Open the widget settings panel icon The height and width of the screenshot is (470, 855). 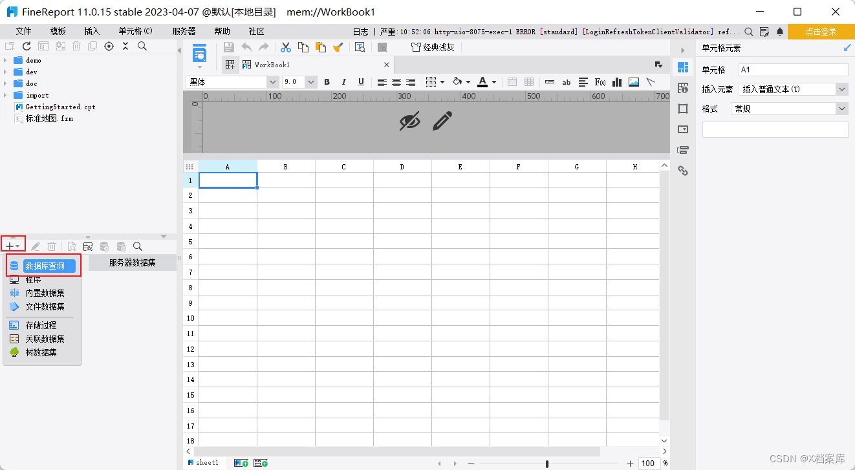pyautogui.click(x=683, y=129)
